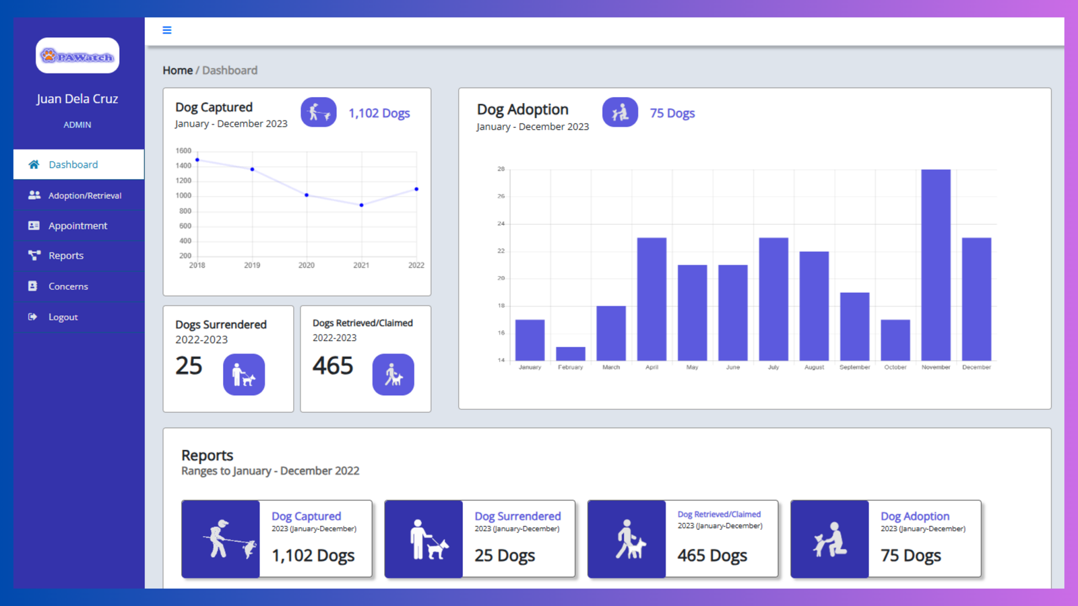1078x606 pixels.
Task: Click the Dog Retrieved/Claimed report card icon
Action: pyautogui.click(x=627, y=539)
